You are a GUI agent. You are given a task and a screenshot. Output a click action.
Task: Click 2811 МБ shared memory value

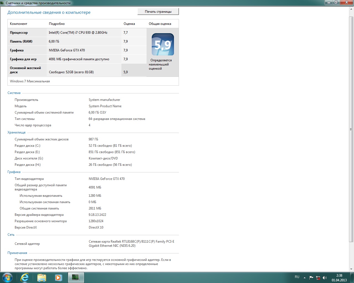pos(95,208)
